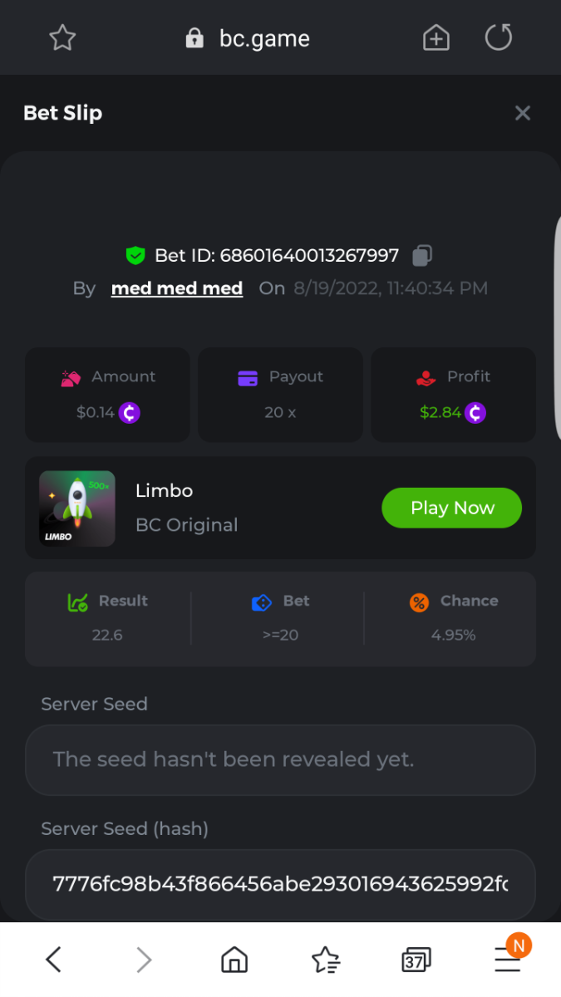Go to the browser home page
561x997 pixels.
pyautogui.click(x=234, y=960)
